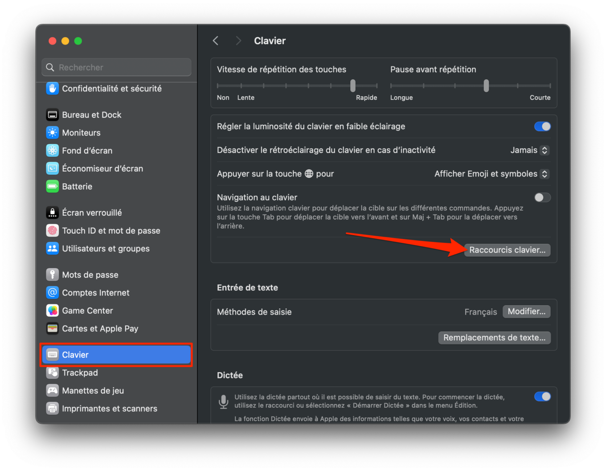This screenshot has width=606, height=471.
Task: Click the Dictée microphone icon
Action: point(224,401)
